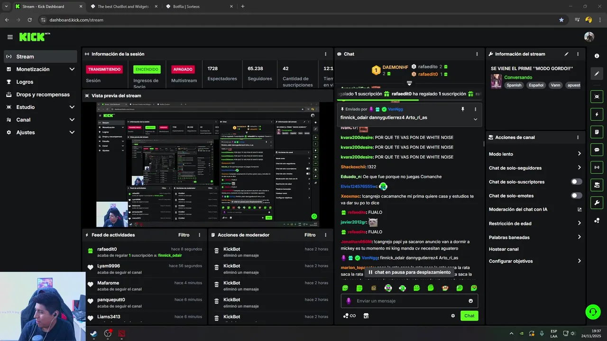607x341 pixels.
Task: Open channel points infinity icon in chat
Action: coord(349,316)
